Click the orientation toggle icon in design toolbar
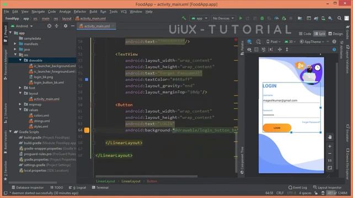 258,42
